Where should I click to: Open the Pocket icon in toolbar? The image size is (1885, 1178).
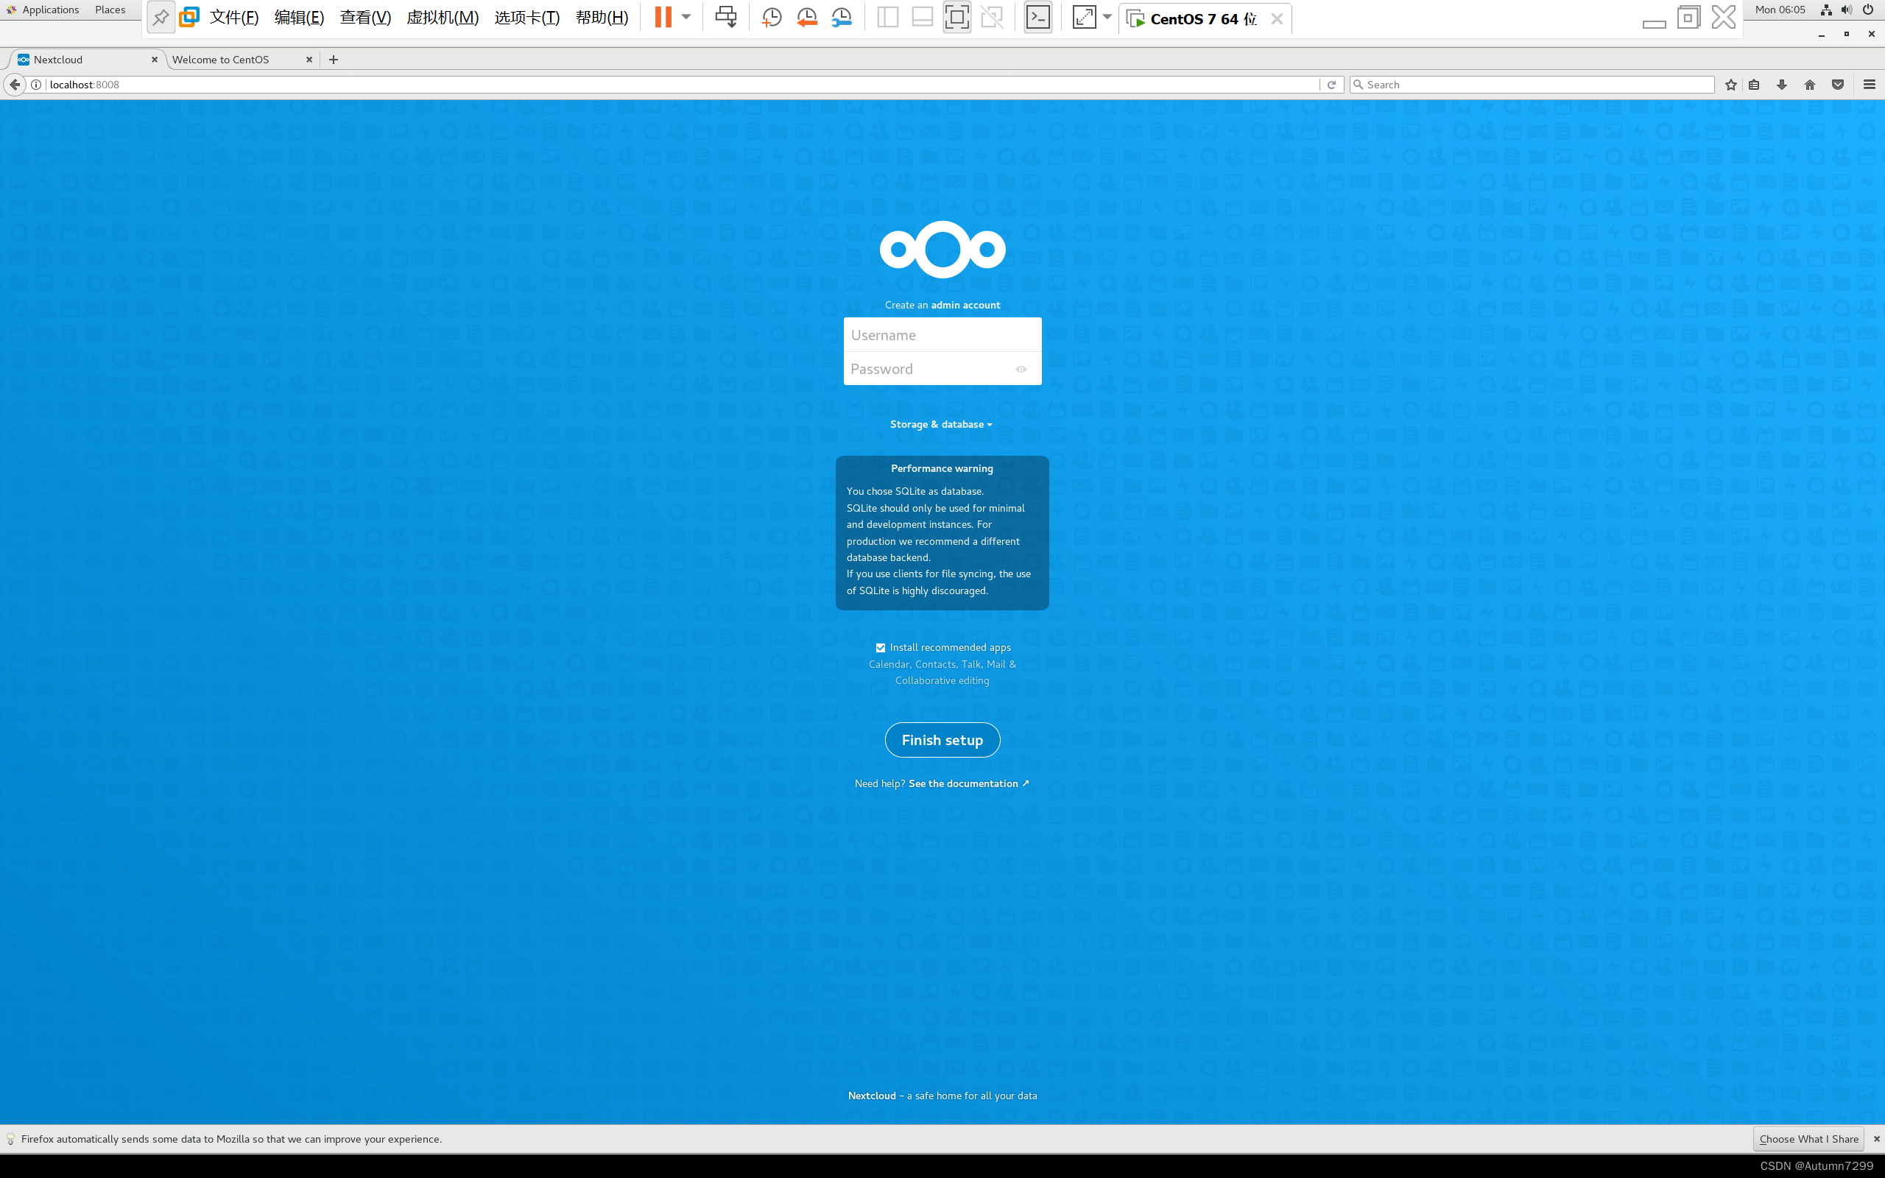[1837, 85]
